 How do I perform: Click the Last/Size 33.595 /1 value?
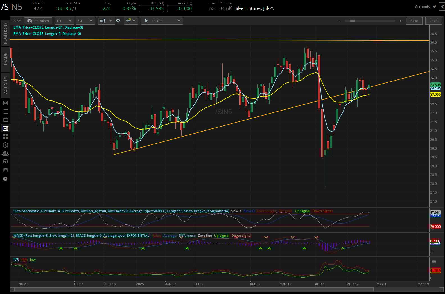[67, 8]
